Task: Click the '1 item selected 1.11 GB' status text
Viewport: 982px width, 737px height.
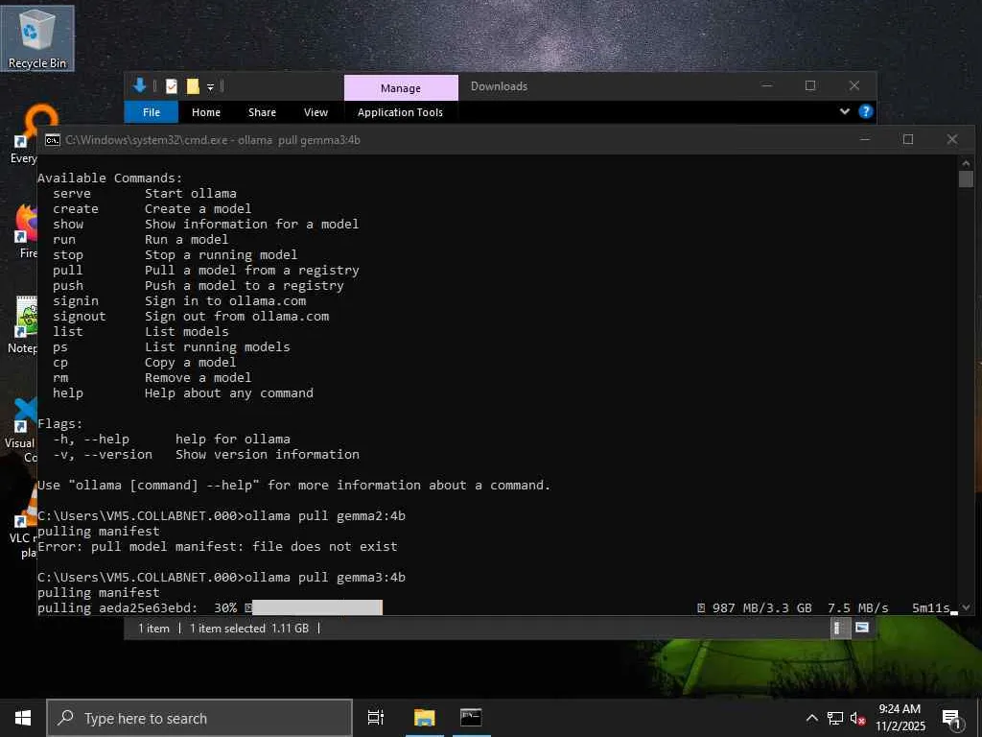Action: tap(249, 628)
